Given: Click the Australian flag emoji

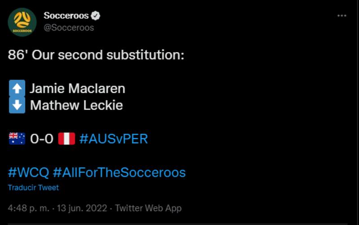Looking at the screenshot, I should click(x=17, y=139).
